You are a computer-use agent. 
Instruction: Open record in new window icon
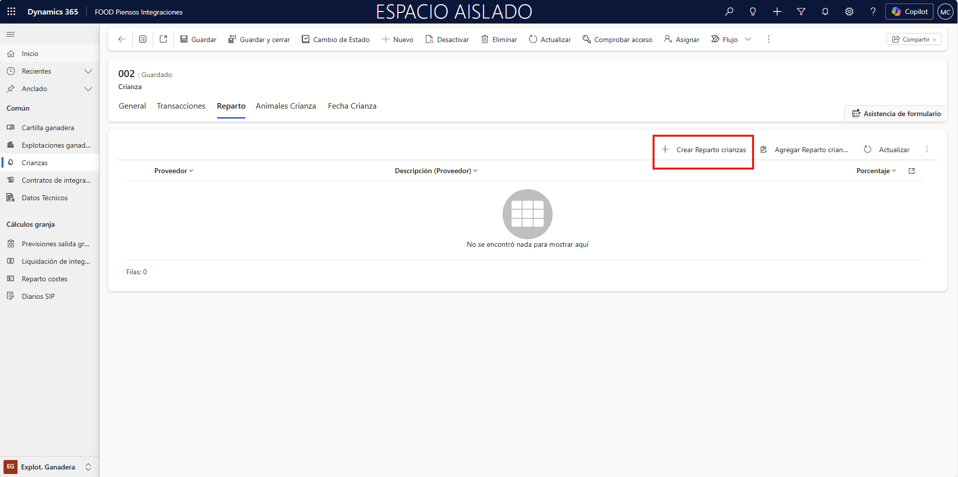click(x=163, y=39)
